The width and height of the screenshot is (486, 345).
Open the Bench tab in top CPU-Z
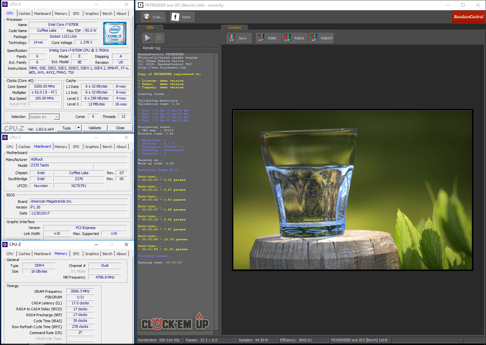point(107,14)
